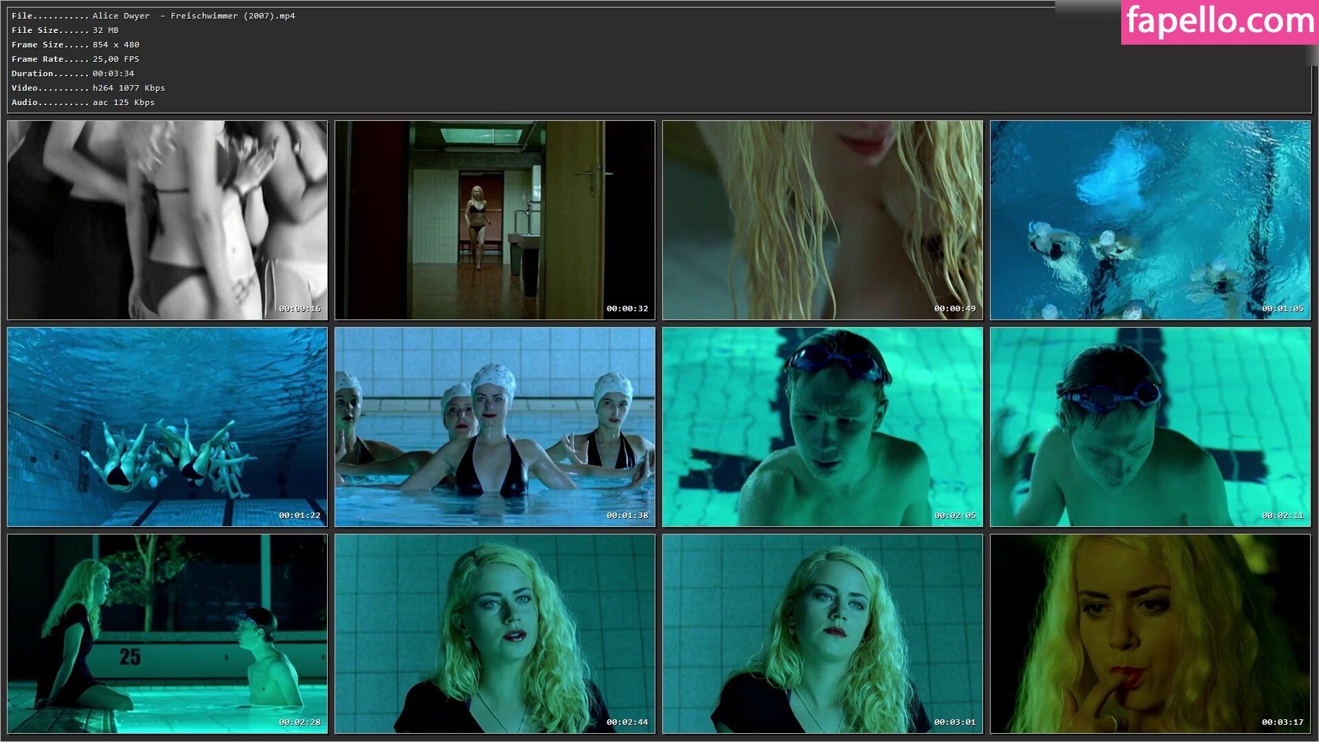Viewport: 1319px width, 742px height.
Task: Select the poolside lane 25 thumbnail at 00:02:28
Action: tap(167, 633)
